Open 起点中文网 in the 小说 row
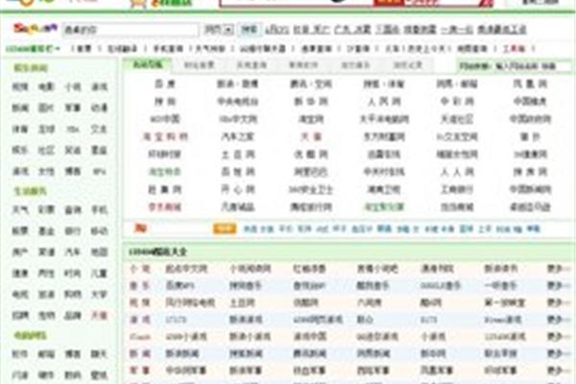The image size is (576, 384). click(x=186, y=269)
